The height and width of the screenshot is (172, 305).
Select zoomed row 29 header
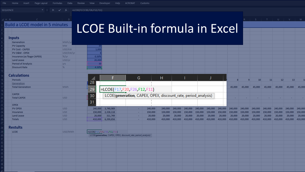point(92,89)
